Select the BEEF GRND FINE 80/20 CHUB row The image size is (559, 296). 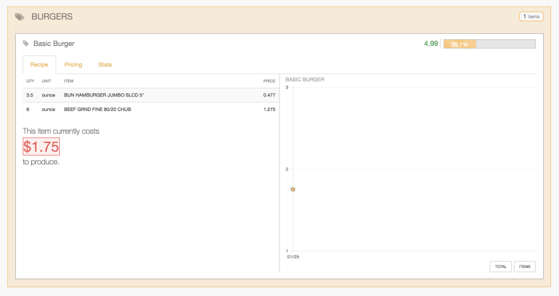coord(151,109)
